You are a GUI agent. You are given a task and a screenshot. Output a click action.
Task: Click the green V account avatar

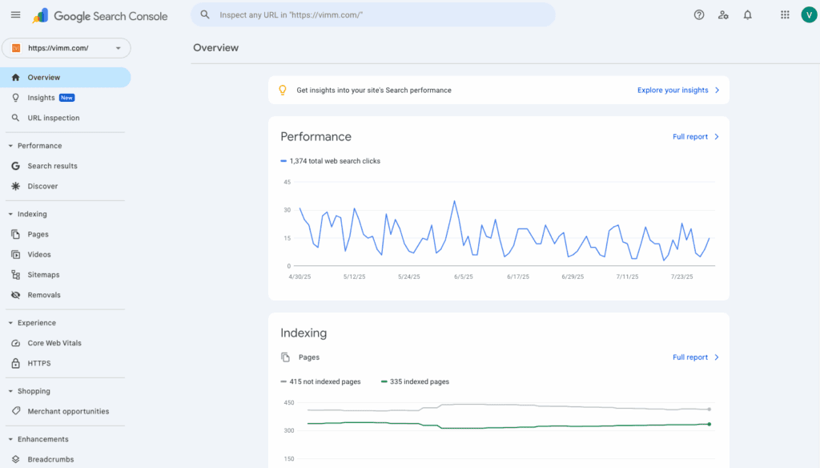808,14
